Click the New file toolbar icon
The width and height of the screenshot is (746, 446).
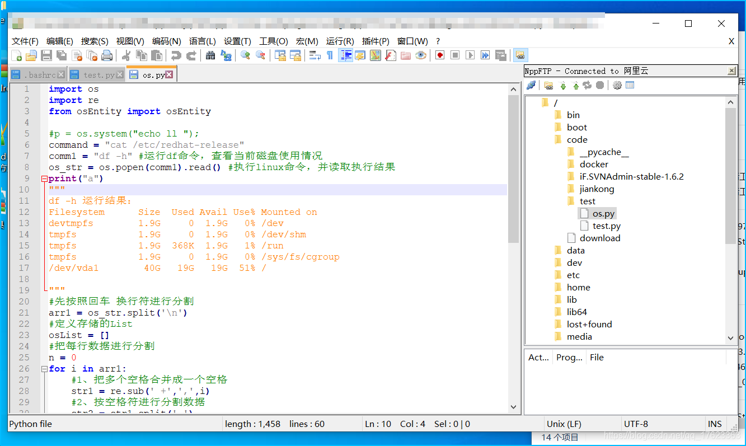[x=17, y=55]
